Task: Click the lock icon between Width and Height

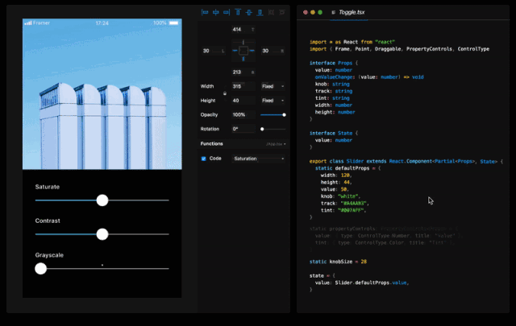Action: pyautogui.click(x=225, y=93)
